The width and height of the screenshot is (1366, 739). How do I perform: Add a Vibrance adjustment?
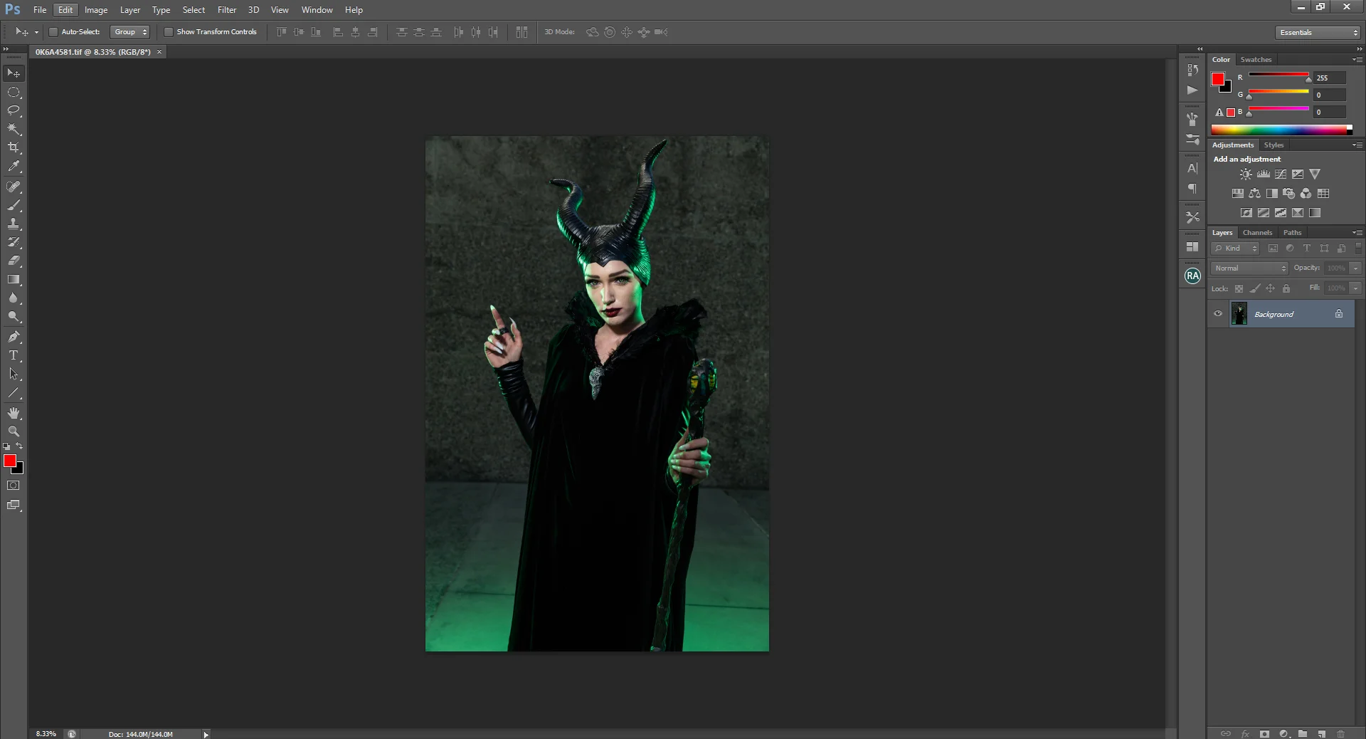click(x=1315, y=174)
